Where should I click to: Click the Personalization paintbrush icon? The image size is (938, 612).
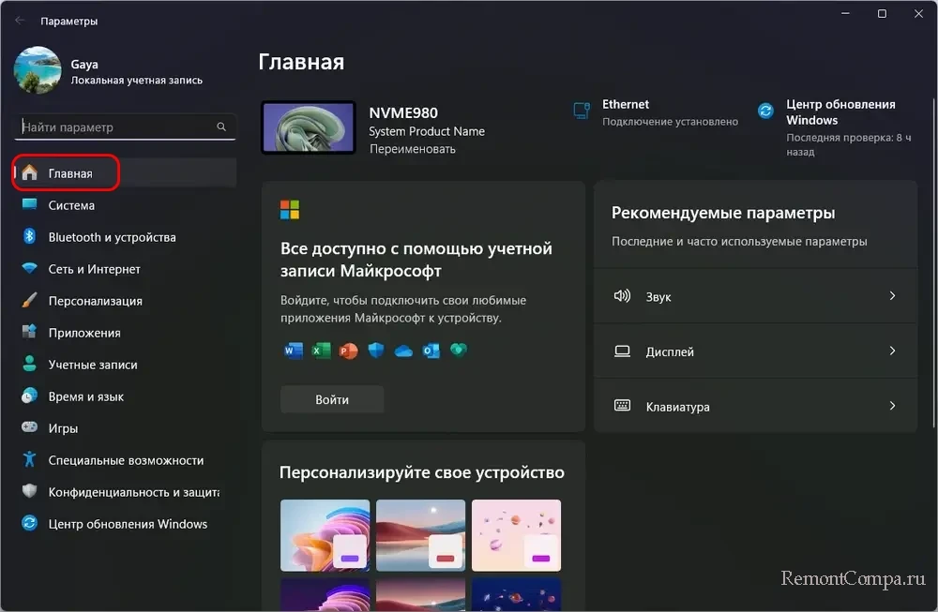[x=29, y=301]
